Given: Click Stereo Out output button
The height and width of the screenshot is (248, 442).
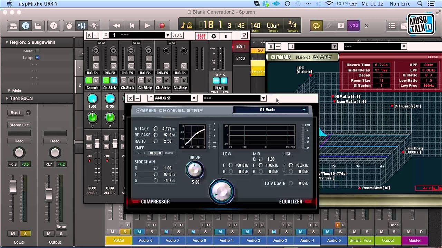Looking at the screenshot, I should pos(19,125).
